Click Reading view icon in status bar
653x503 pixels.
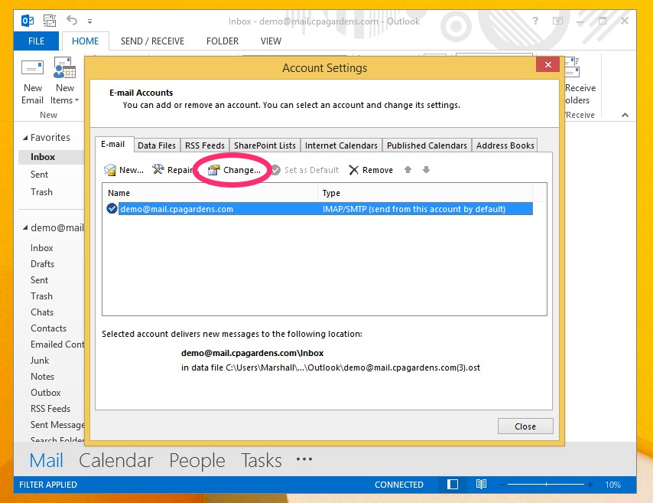(481, 484)
